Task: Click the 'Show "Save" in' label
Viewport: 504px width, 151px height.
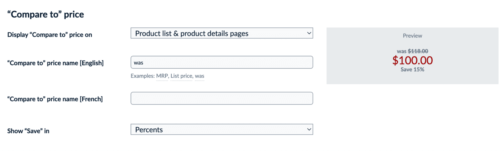Action: (28, 131)
